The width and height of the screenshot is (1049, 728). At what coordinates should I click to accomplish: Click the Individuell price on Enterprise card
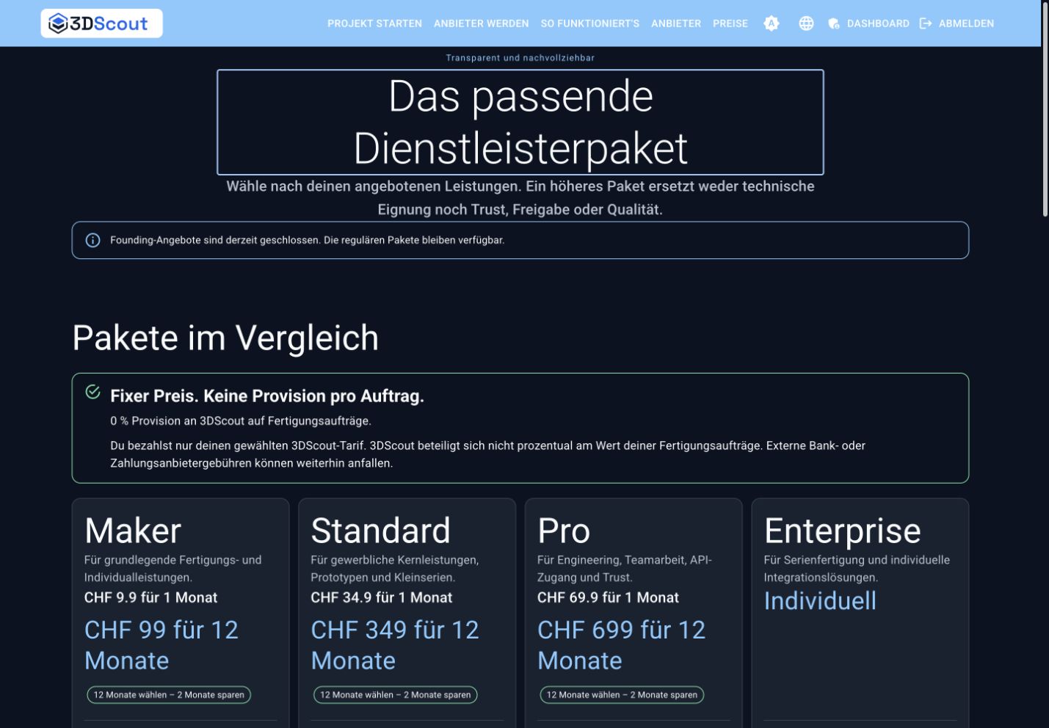click(x=820, y=601)
